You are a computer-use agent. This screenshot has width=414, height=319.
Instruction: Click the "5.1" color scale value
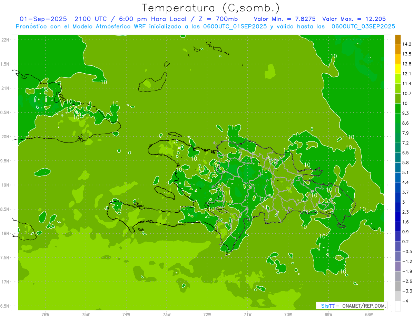(405, 172)
